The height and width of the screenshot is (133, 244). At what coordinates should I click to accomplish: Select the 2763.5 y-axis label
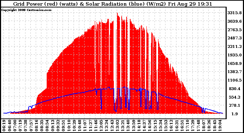tap(234, 30)
